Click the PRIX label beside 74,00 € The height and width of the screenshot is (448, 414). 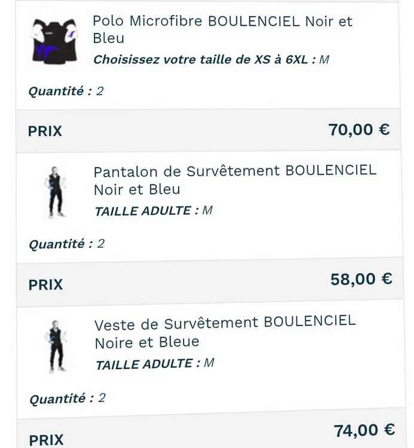pos(46,440)
